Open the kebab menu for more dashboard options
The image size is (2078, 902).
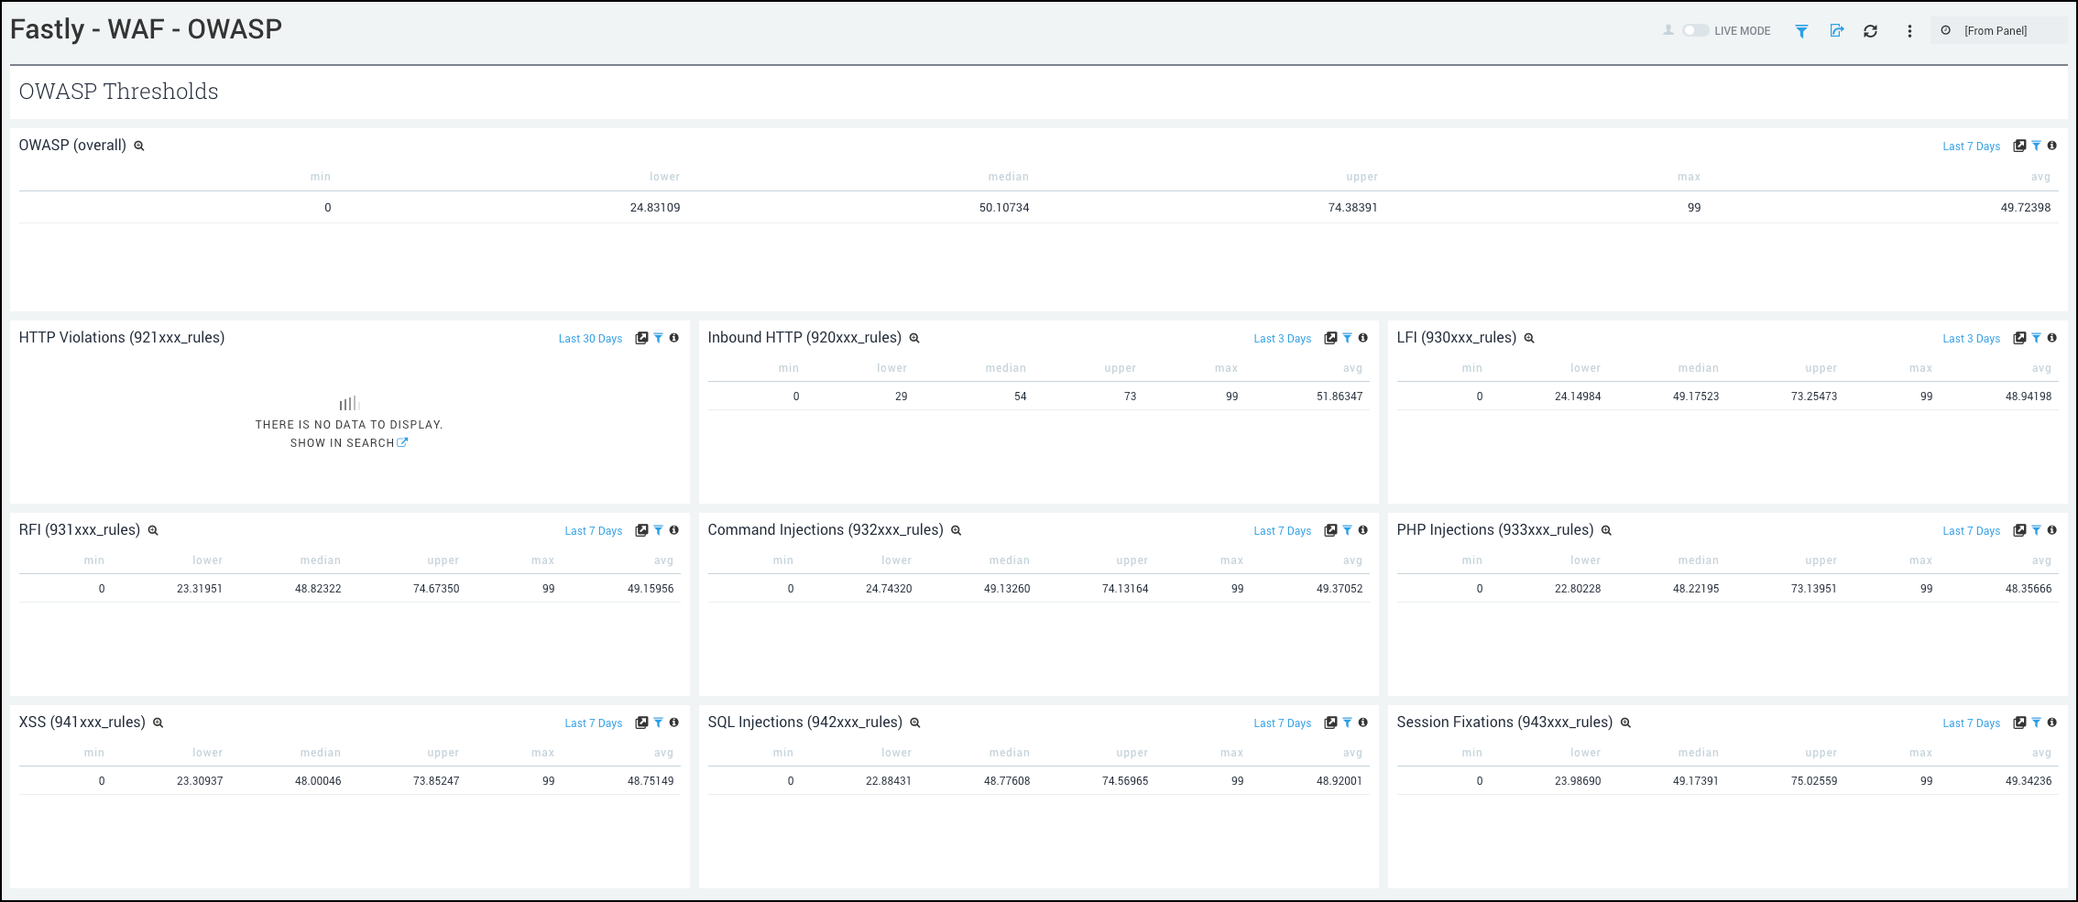point(1909,30)
